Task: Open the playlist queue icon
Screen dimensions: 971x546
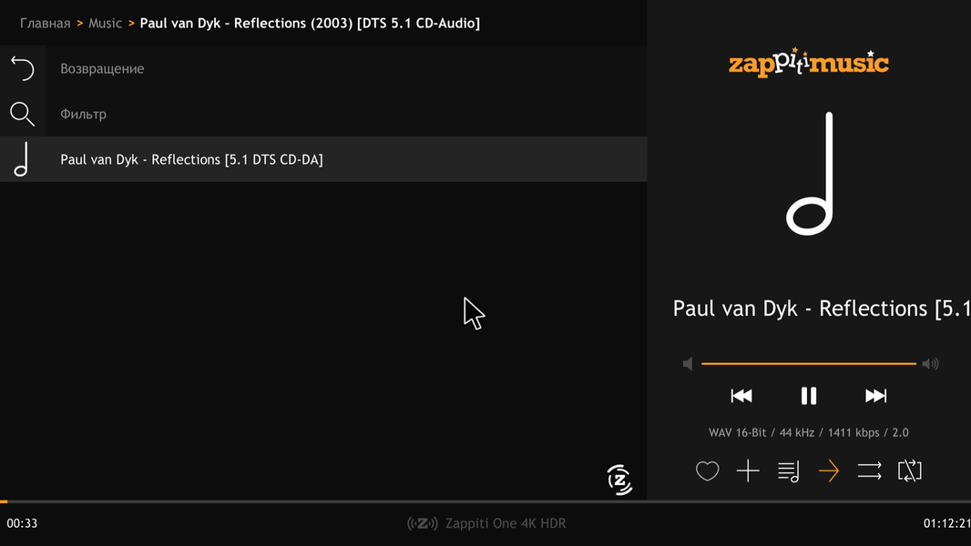Action: (789, 471)
